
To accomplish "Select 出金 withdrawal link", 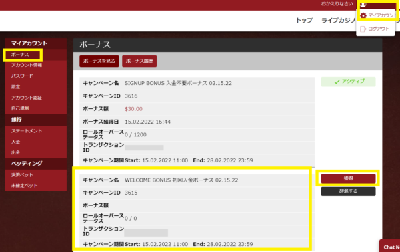I will point(15,152).
